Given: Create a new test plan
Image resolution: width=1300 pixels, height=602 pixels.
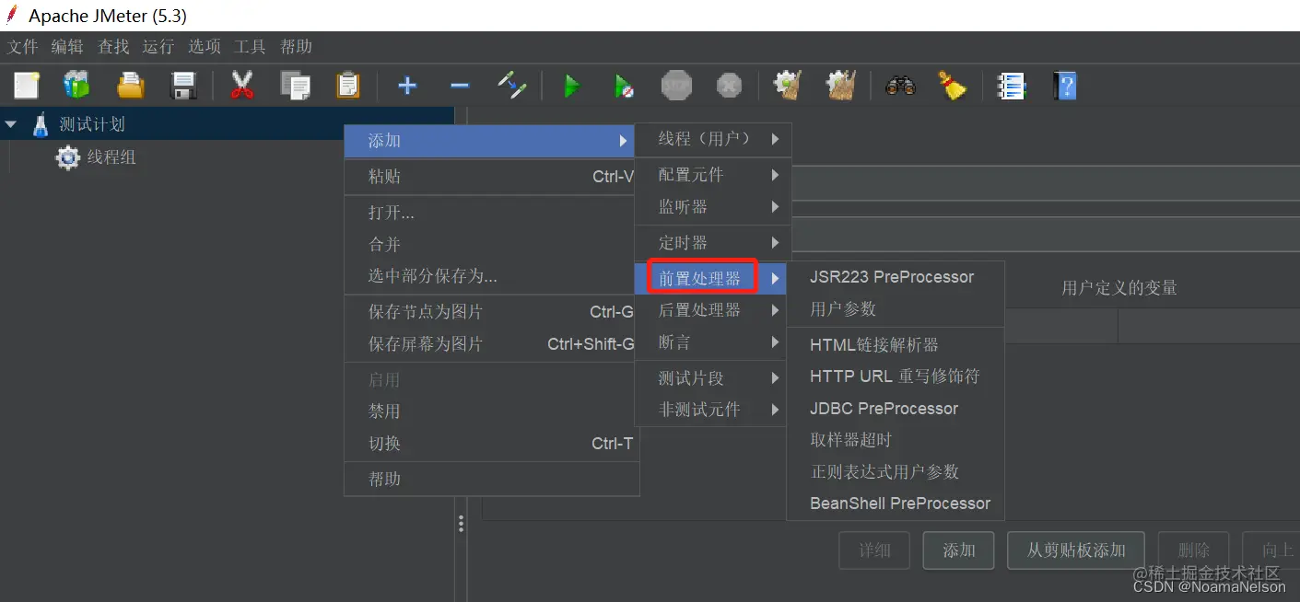Looking at the screenshot, I should click(26, 85).
